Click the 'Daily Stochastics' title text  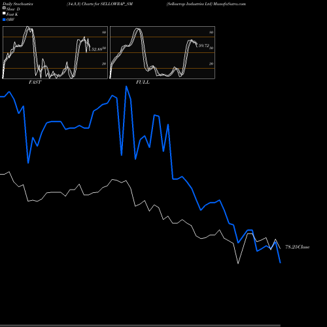18,4
